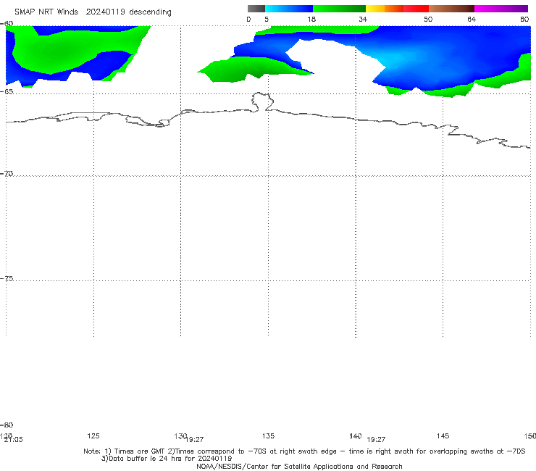Screen dimensions: 536x471
Task: Click the green segment of the color bar
Action: point(339,9)
